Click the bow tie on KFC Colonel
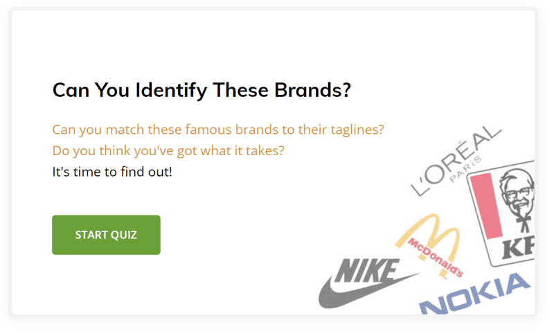 coord(524,220)
